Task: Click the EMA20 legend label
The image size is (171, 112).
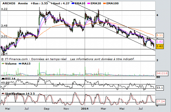Action: (x=96, y=3)
